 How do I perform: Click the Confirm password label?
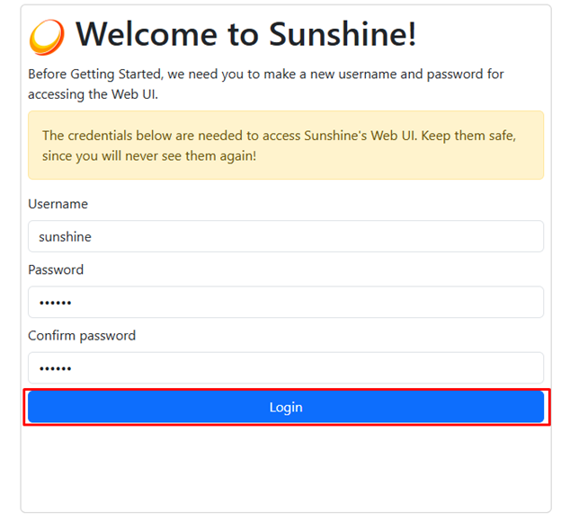pyautogui.click(x=82, y=336)
